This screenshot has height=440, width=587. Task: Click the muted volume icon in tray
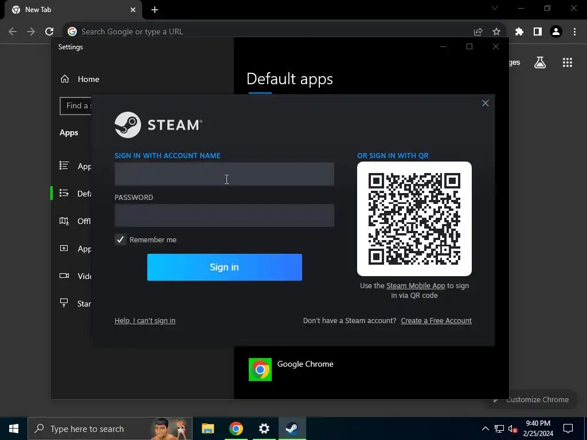(x=513, y=429)
